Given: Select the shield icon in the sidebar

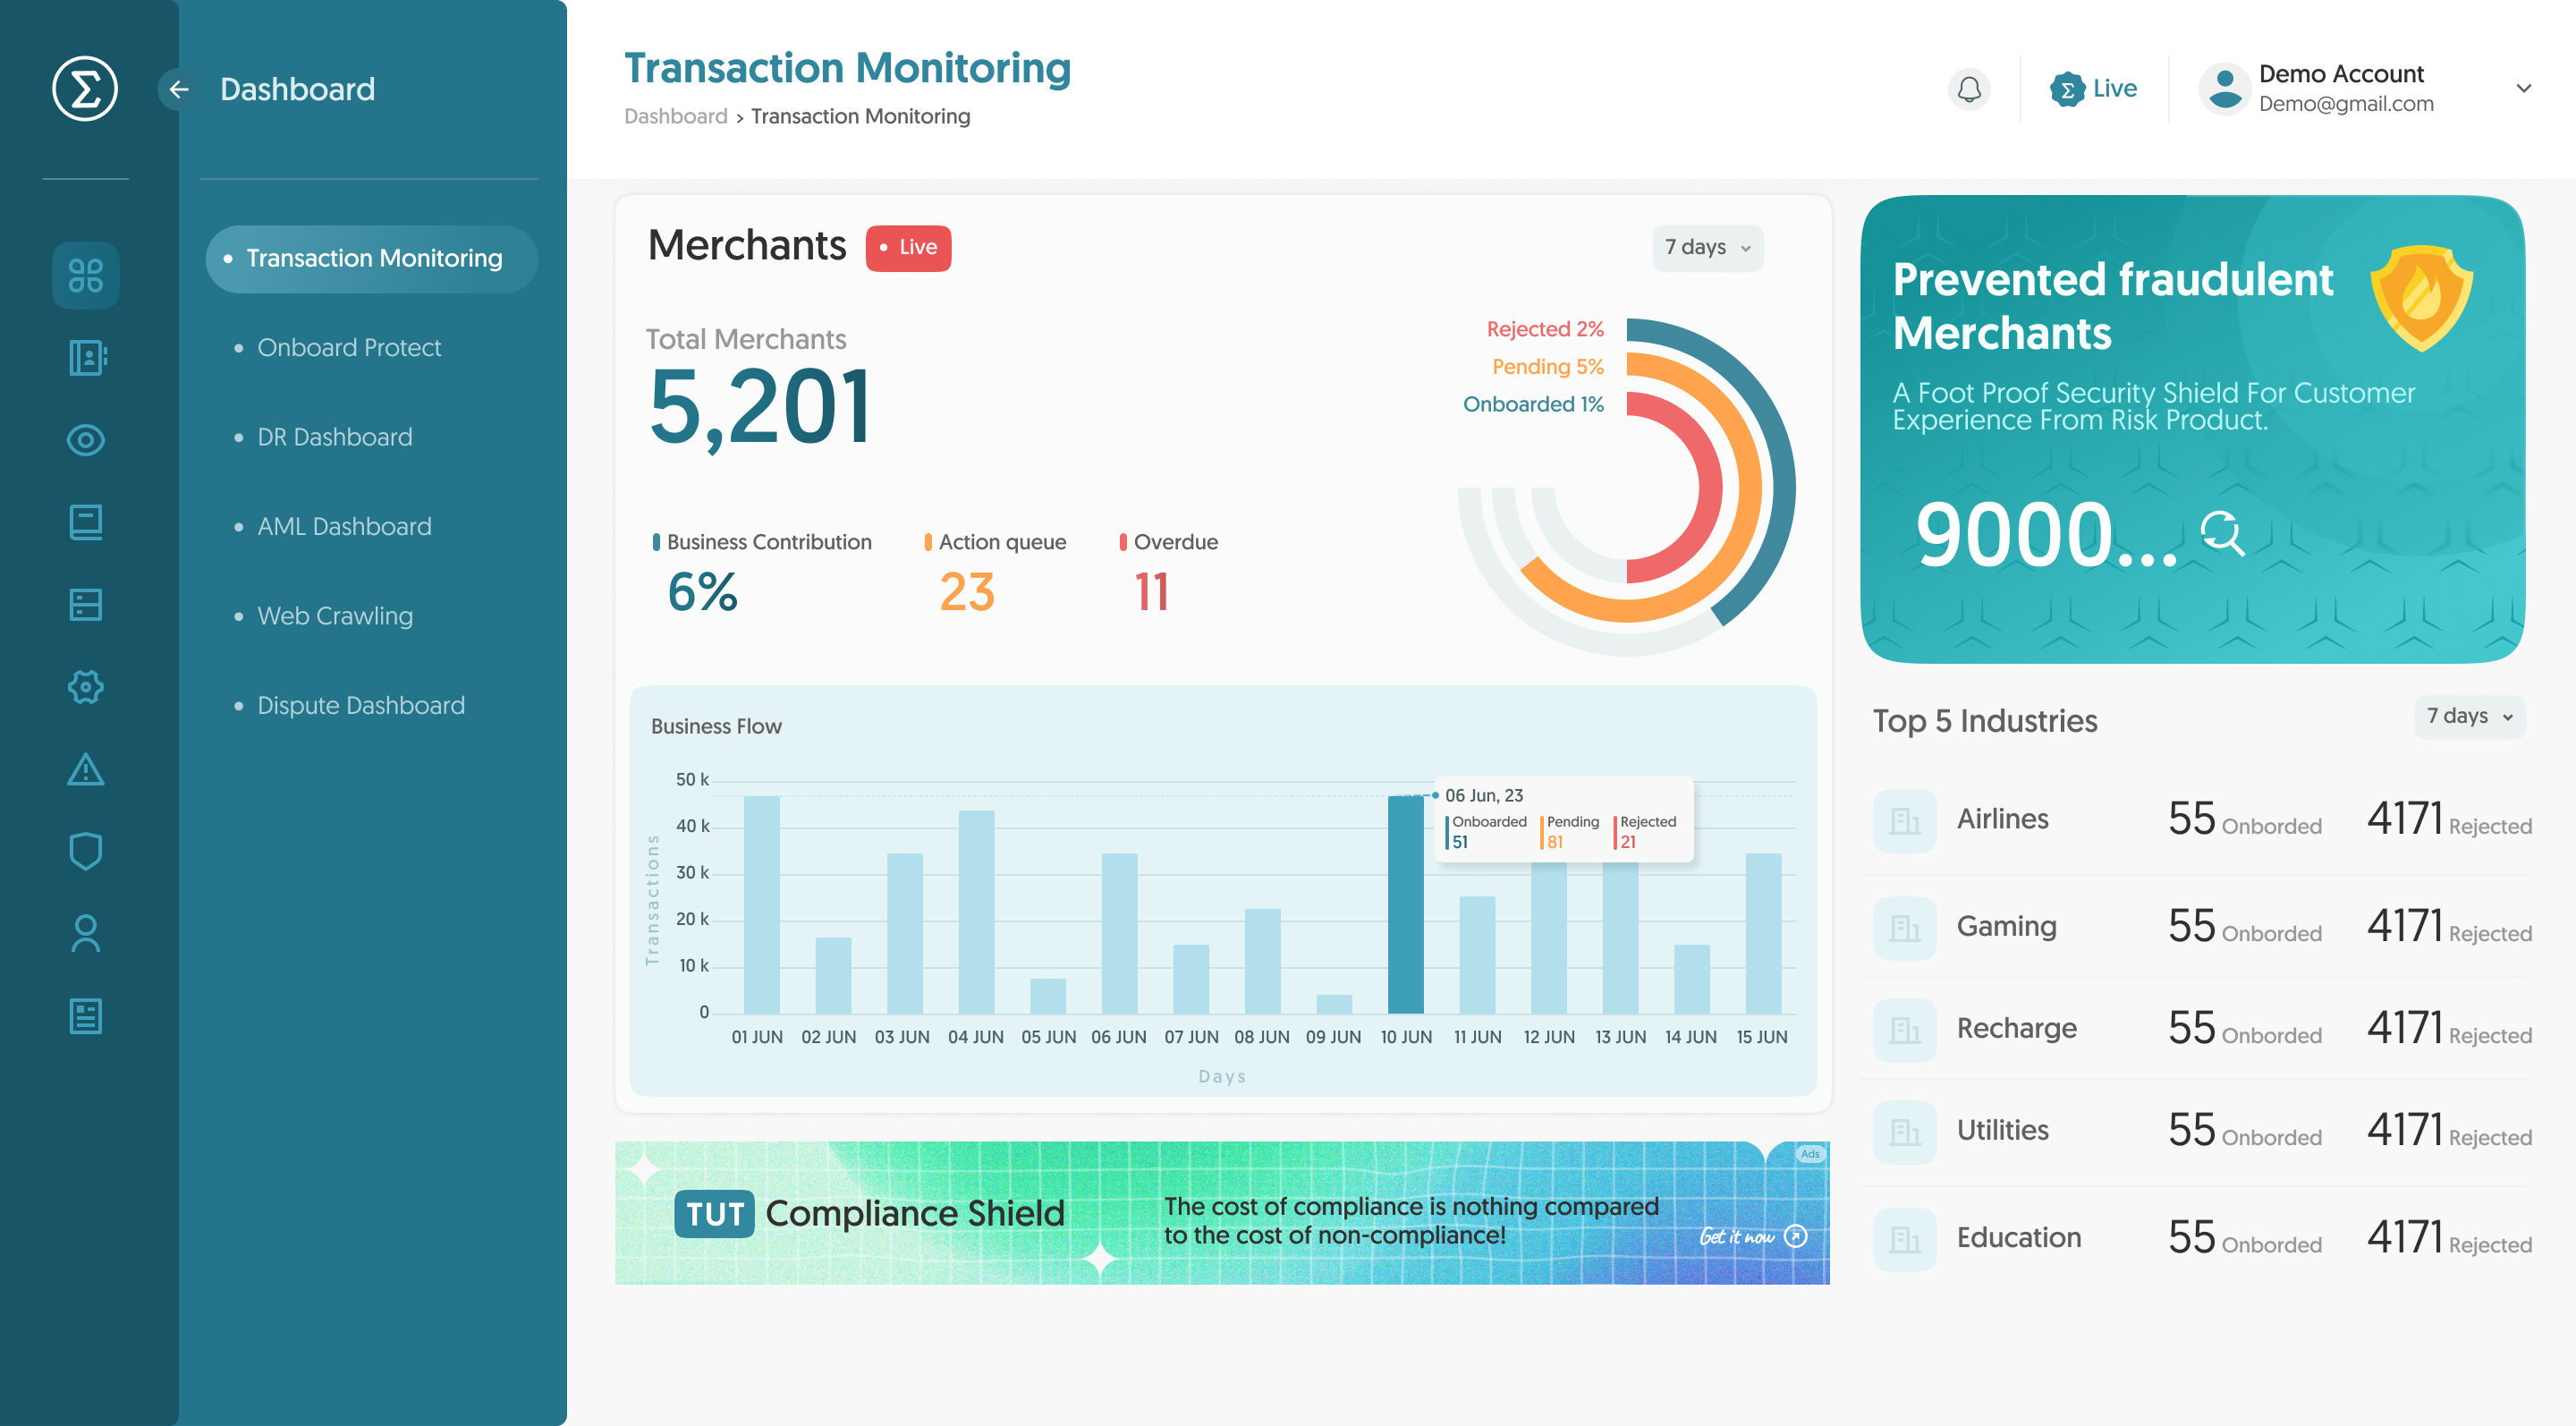Looking at the screenshot, I should pyautogui.click(x=85, y=851).
